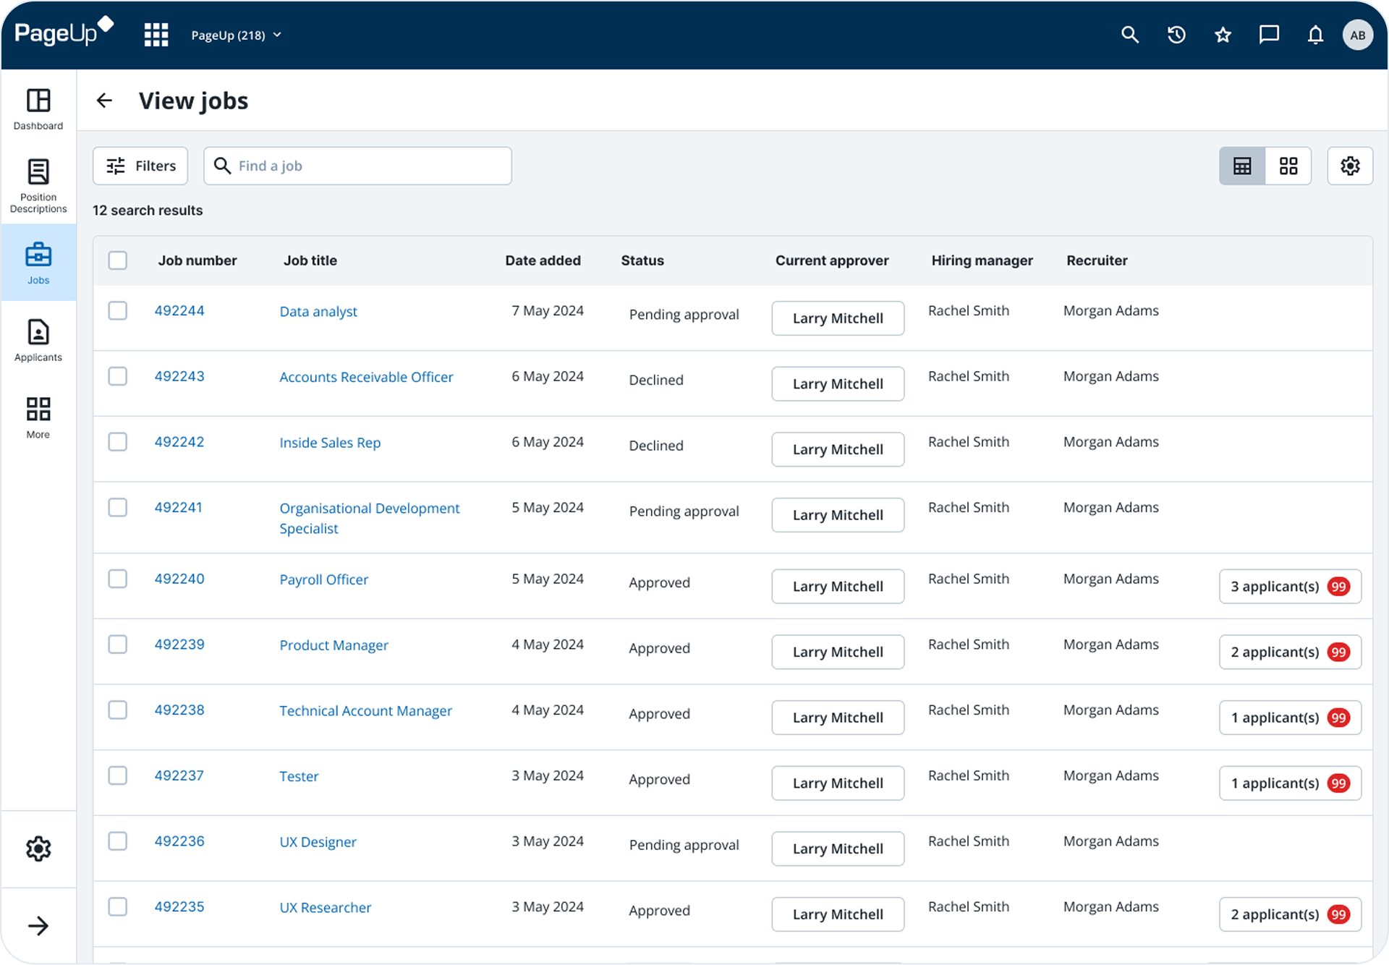The height and width of the screenshot is (965, 1389).
Task: View 3 applicant(s) for Payroll Officer
Action: point(1290,586)
